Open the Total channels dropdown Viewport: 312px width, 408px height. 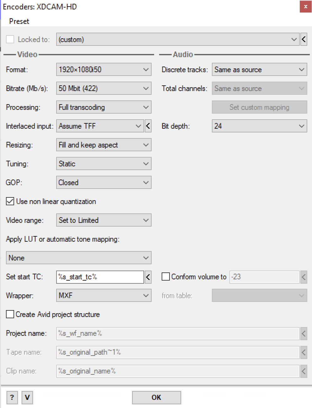pyautogui.click(x=260, y=88)
